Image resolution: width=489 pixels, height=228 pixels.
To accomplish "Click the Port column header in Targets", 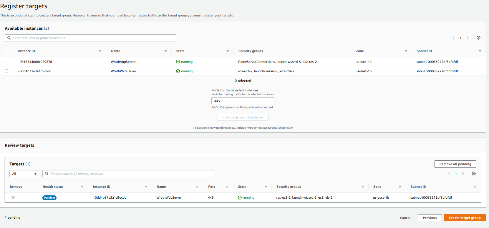I will [211, 187].
